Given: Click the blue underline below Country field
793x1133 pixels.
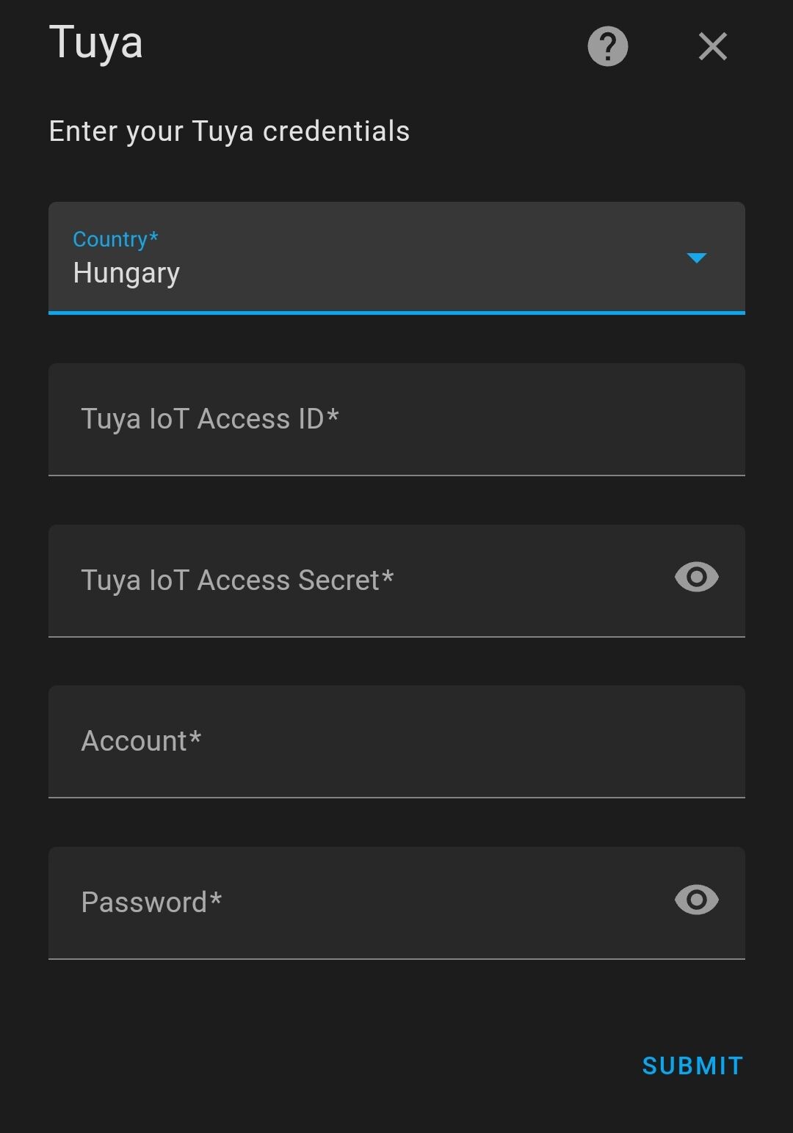Looking at the screenshot, I should pyautogui.click(x=396, y=313).
